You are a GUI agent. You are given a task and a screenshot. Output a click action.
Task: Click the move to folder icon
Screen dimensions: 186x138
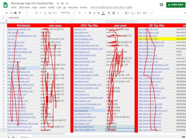62,4
